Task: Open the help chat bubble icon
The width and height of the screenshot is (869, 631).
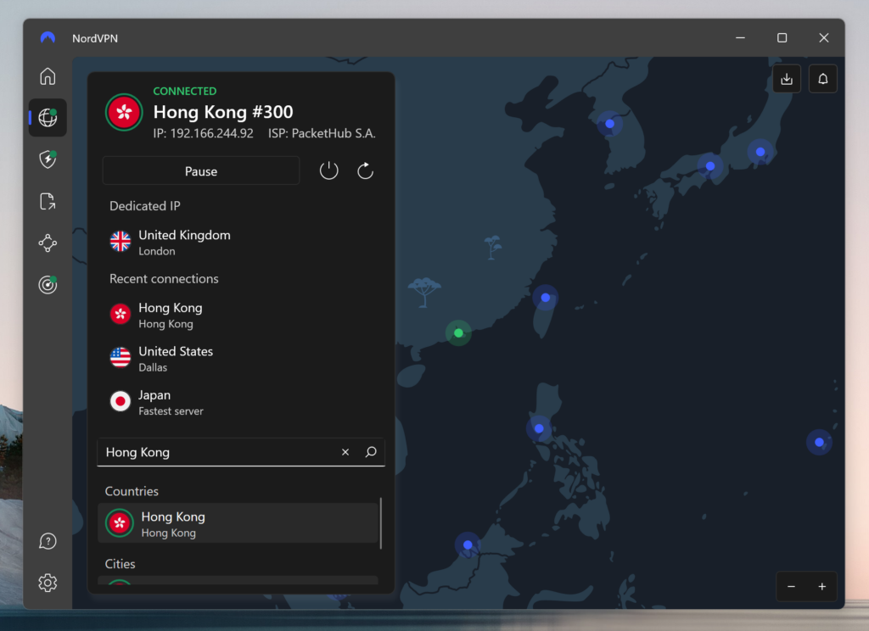Action: (x=48, y=541)
